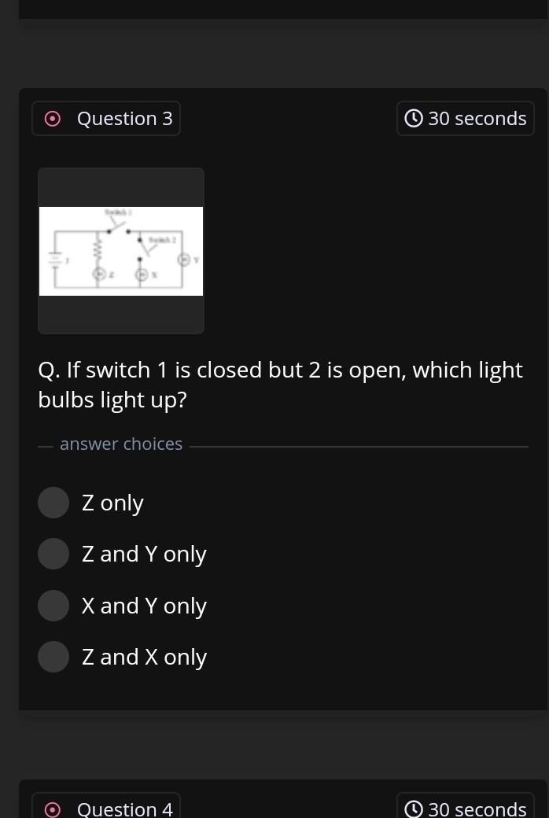Pick the "Z and X only" radio option
Screen dimensions: 549x818
53,657
